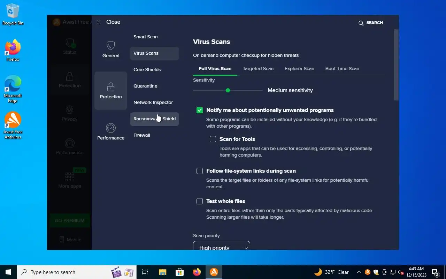The image size is (446, 279).
Task: Click the SEARCH label button
Action: [375, 23]
